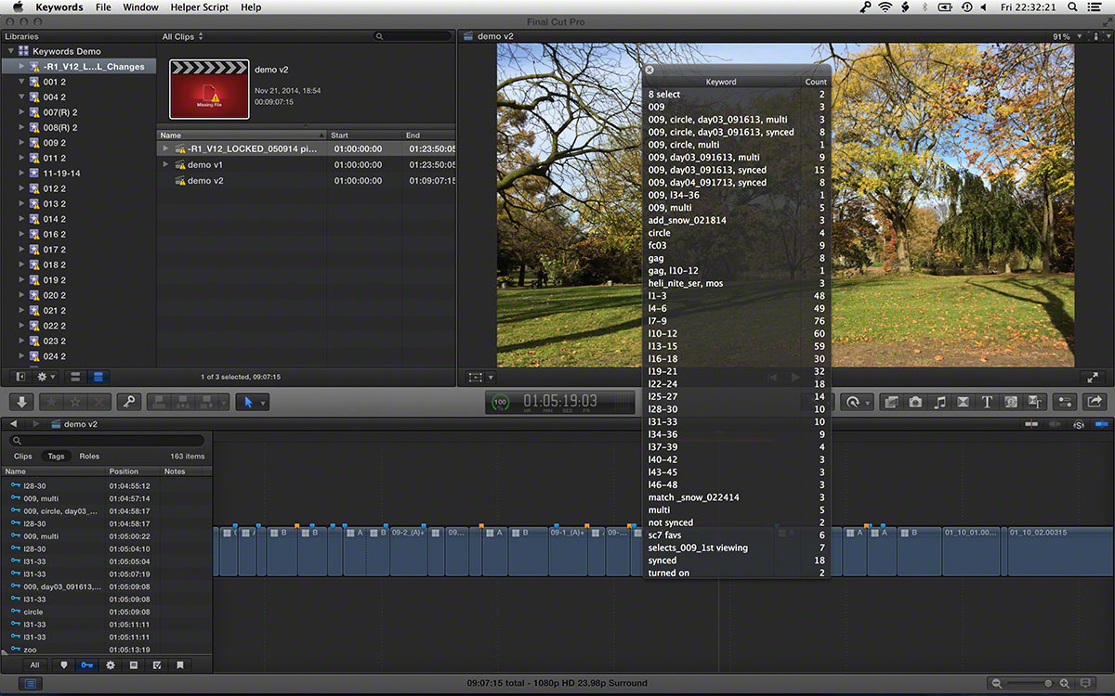Switch browser to list view
Viewport: 1115px width, 696px height.
(98, 377)
